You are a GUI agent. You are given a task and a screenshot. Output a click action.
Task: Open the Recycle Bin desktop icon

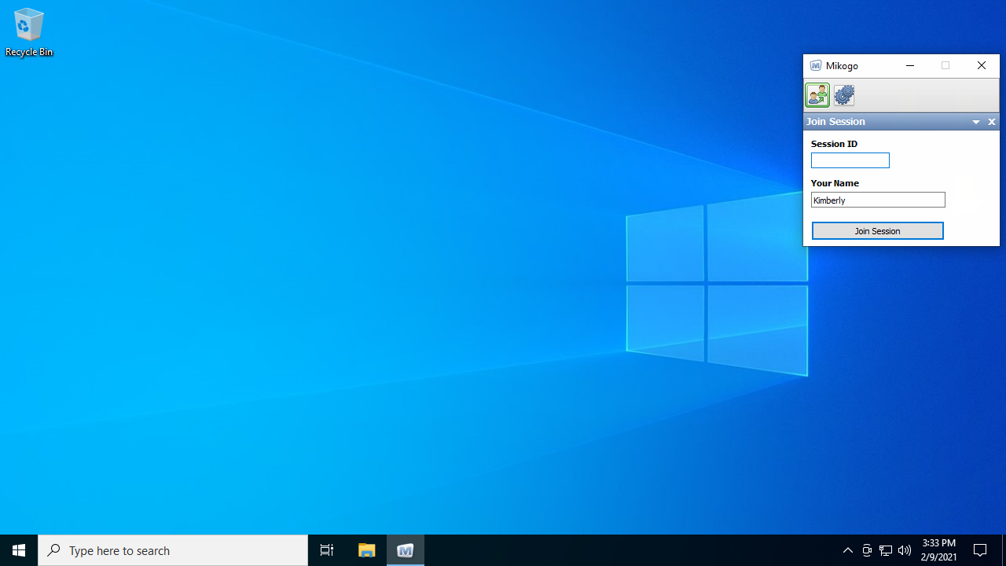pyautogui.click(x=29, y=33)
